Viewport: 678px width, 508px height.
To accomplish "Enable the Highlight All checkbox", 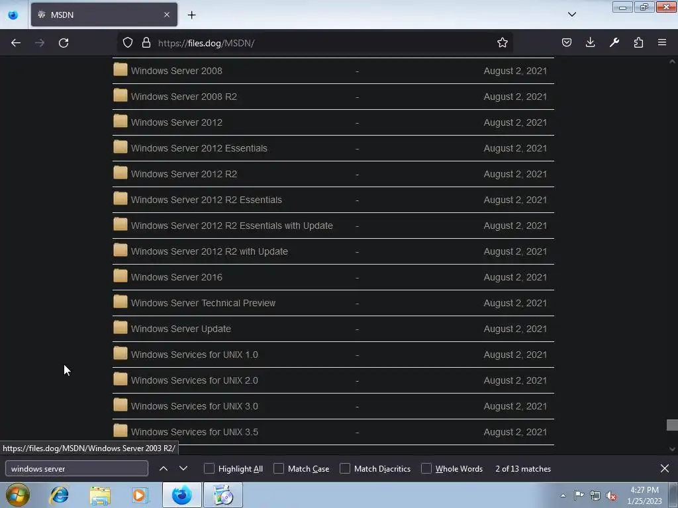I will tap(209, 469).
